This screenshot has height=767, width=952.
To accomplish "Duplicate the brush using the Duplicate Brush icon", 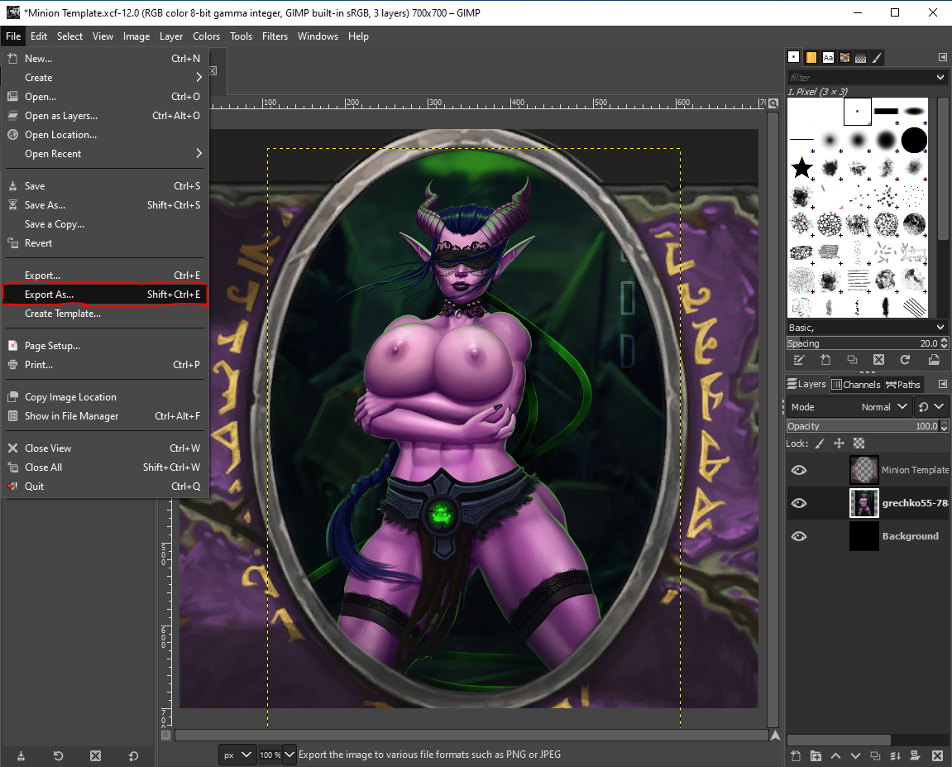I will point(852,359).
